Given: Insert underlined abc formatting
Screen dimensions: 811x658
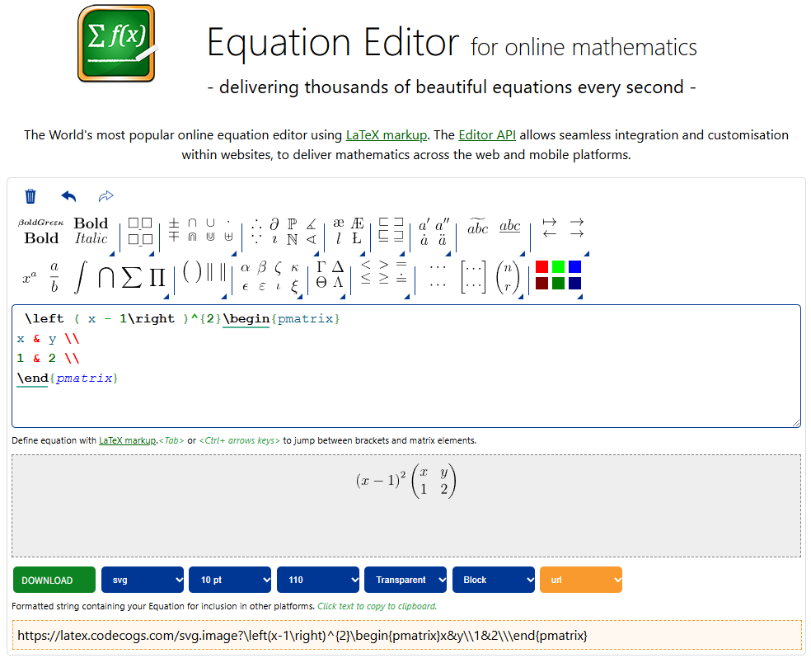Looking at the screenshot, I should pos(509,227).
